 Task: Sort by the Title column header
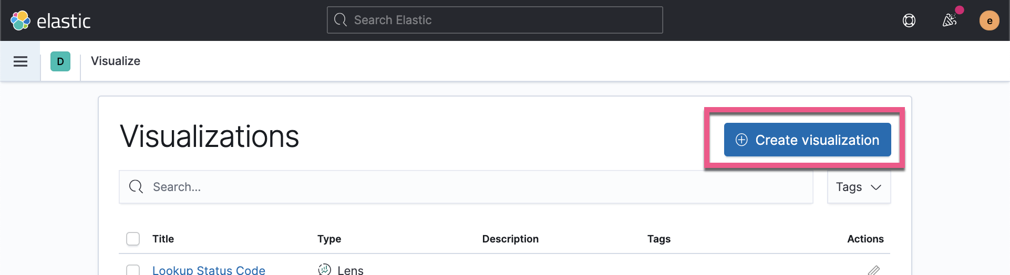(163, 239)
